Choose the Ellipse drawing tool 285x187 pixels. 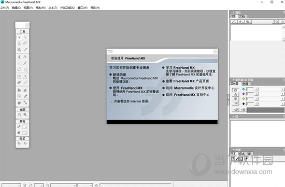pyautogui.click(x=19, y=69)
